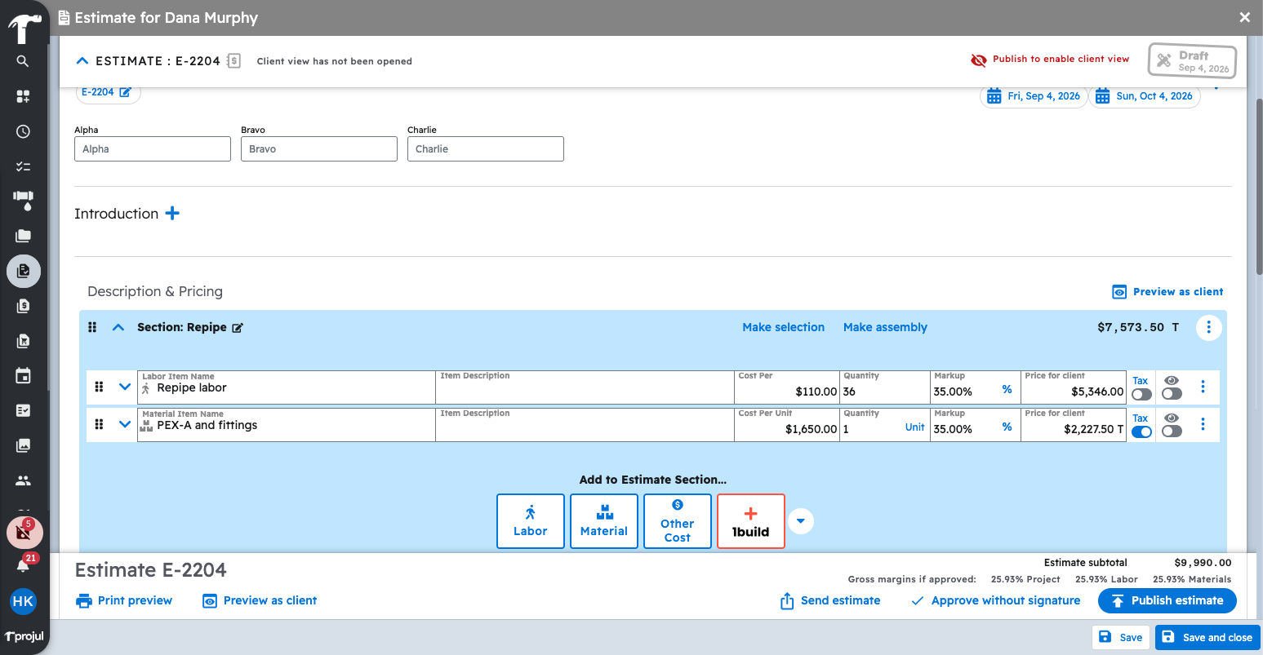The image size is (1263, 655).
Task: Click the Charlie input field
Action: tap(486, 148)
